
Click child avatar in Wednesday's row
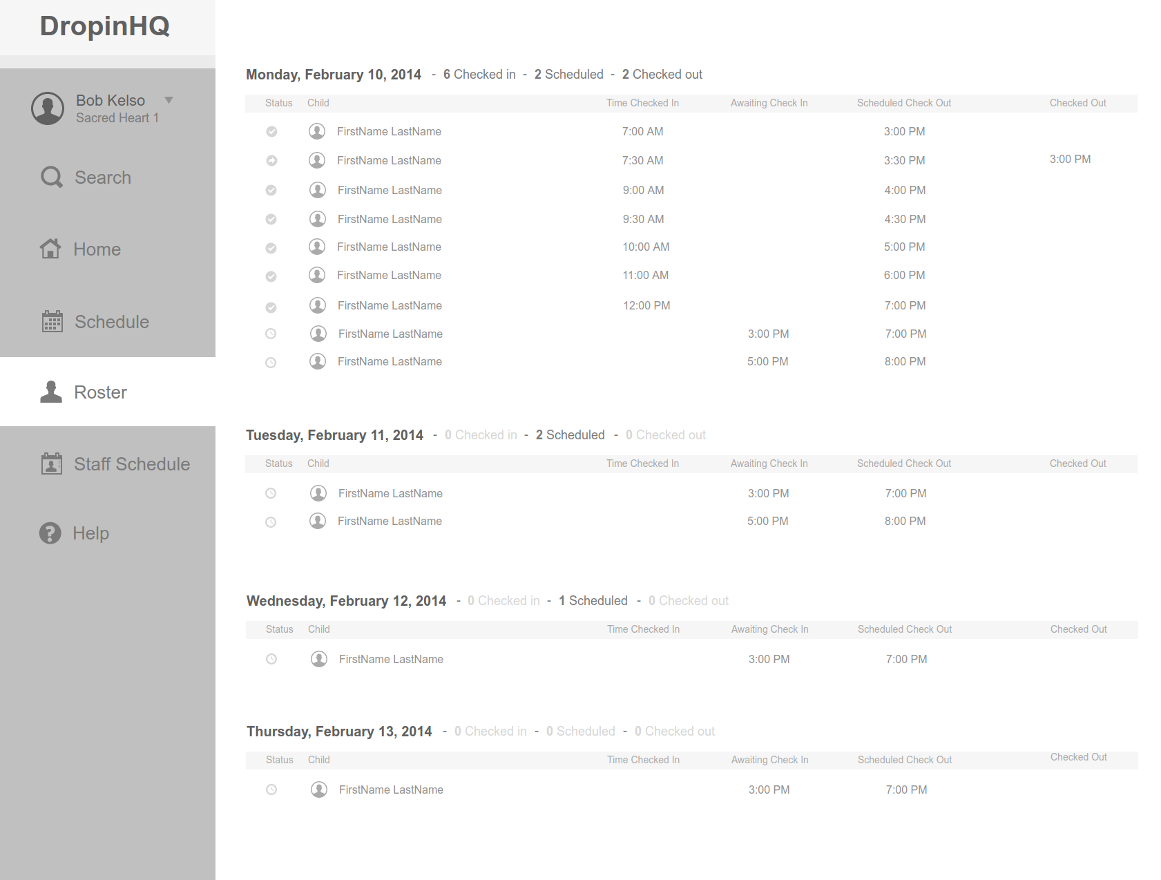pyautogui.click(x=319, y=659)
